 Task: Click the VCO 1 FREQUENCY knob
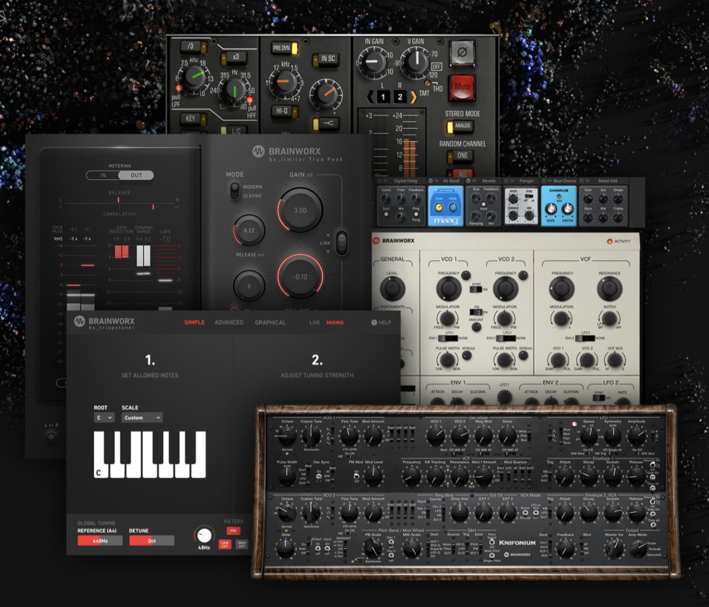449,289
